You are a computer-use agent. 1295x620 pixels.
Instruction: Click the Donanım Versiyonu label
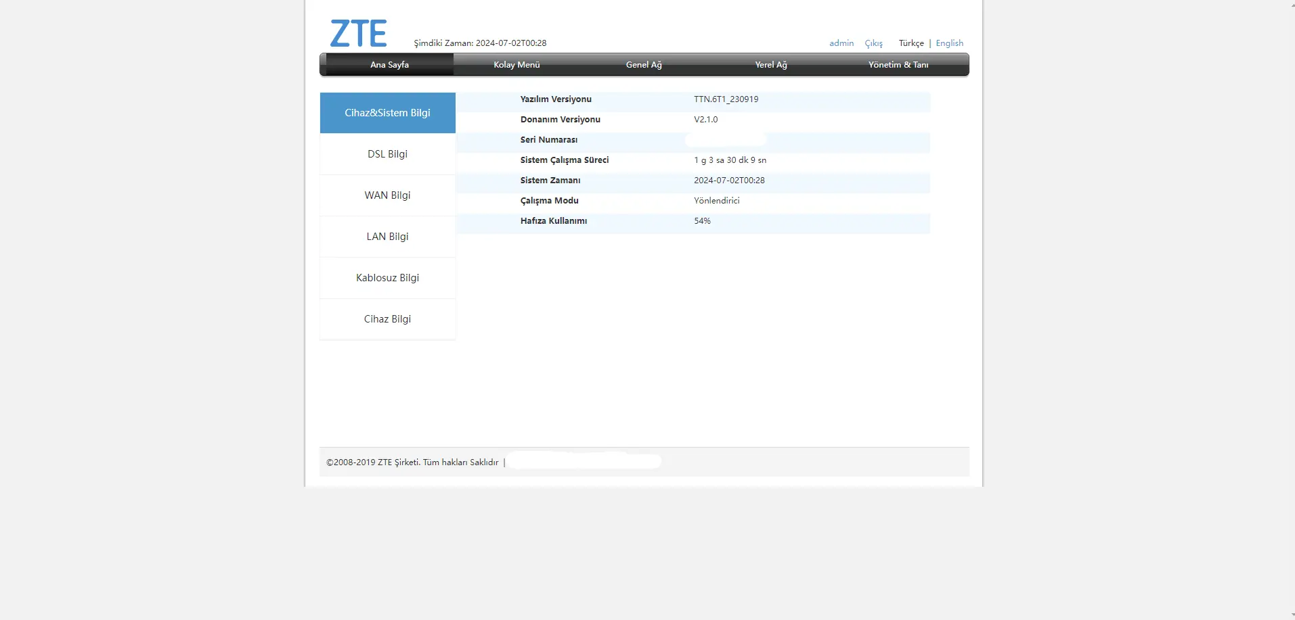pyautogui.click(x=560, y=120)
